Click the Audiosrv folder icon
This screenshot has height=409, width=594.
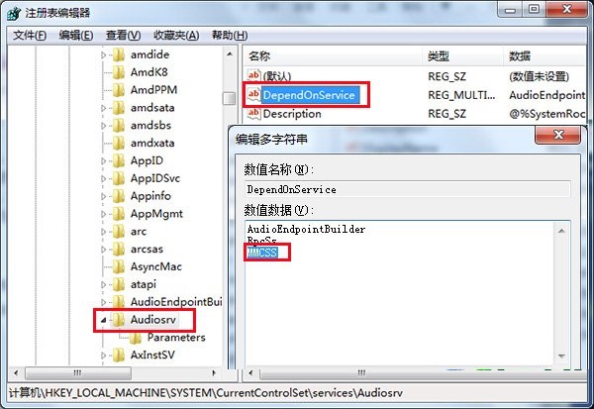point(119,320)
